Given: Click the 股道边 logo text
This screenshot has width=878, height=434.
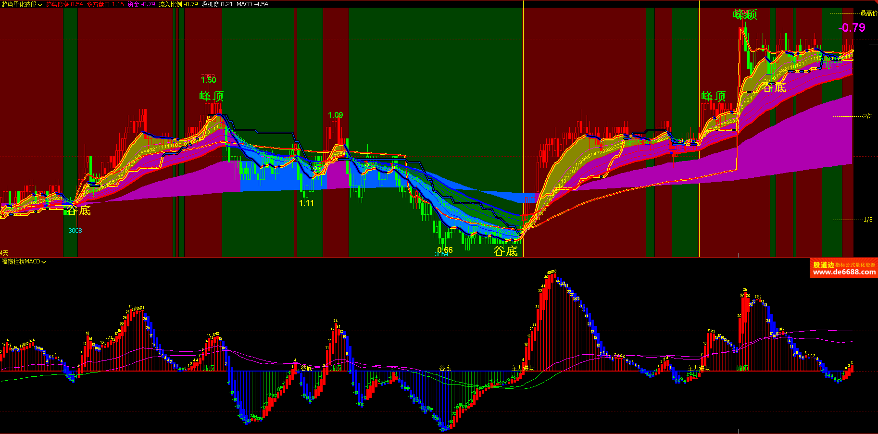Looking at the screenshot, I should [x=823, y=264].
